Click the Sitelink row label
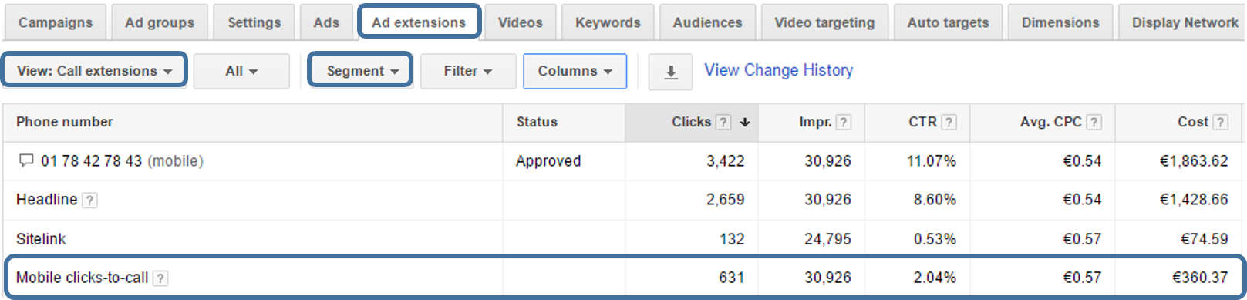 click(41, 239)
